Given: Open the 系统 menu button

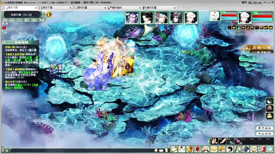Looking at the screenshot, I should [x=5, y=20].
